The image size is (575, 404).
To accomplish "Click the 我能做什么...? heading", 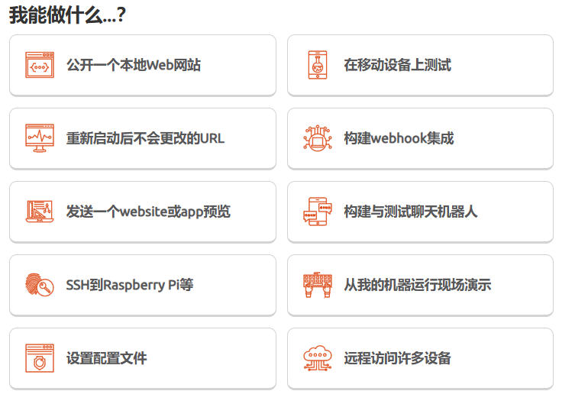I will (x=67, y=15).
